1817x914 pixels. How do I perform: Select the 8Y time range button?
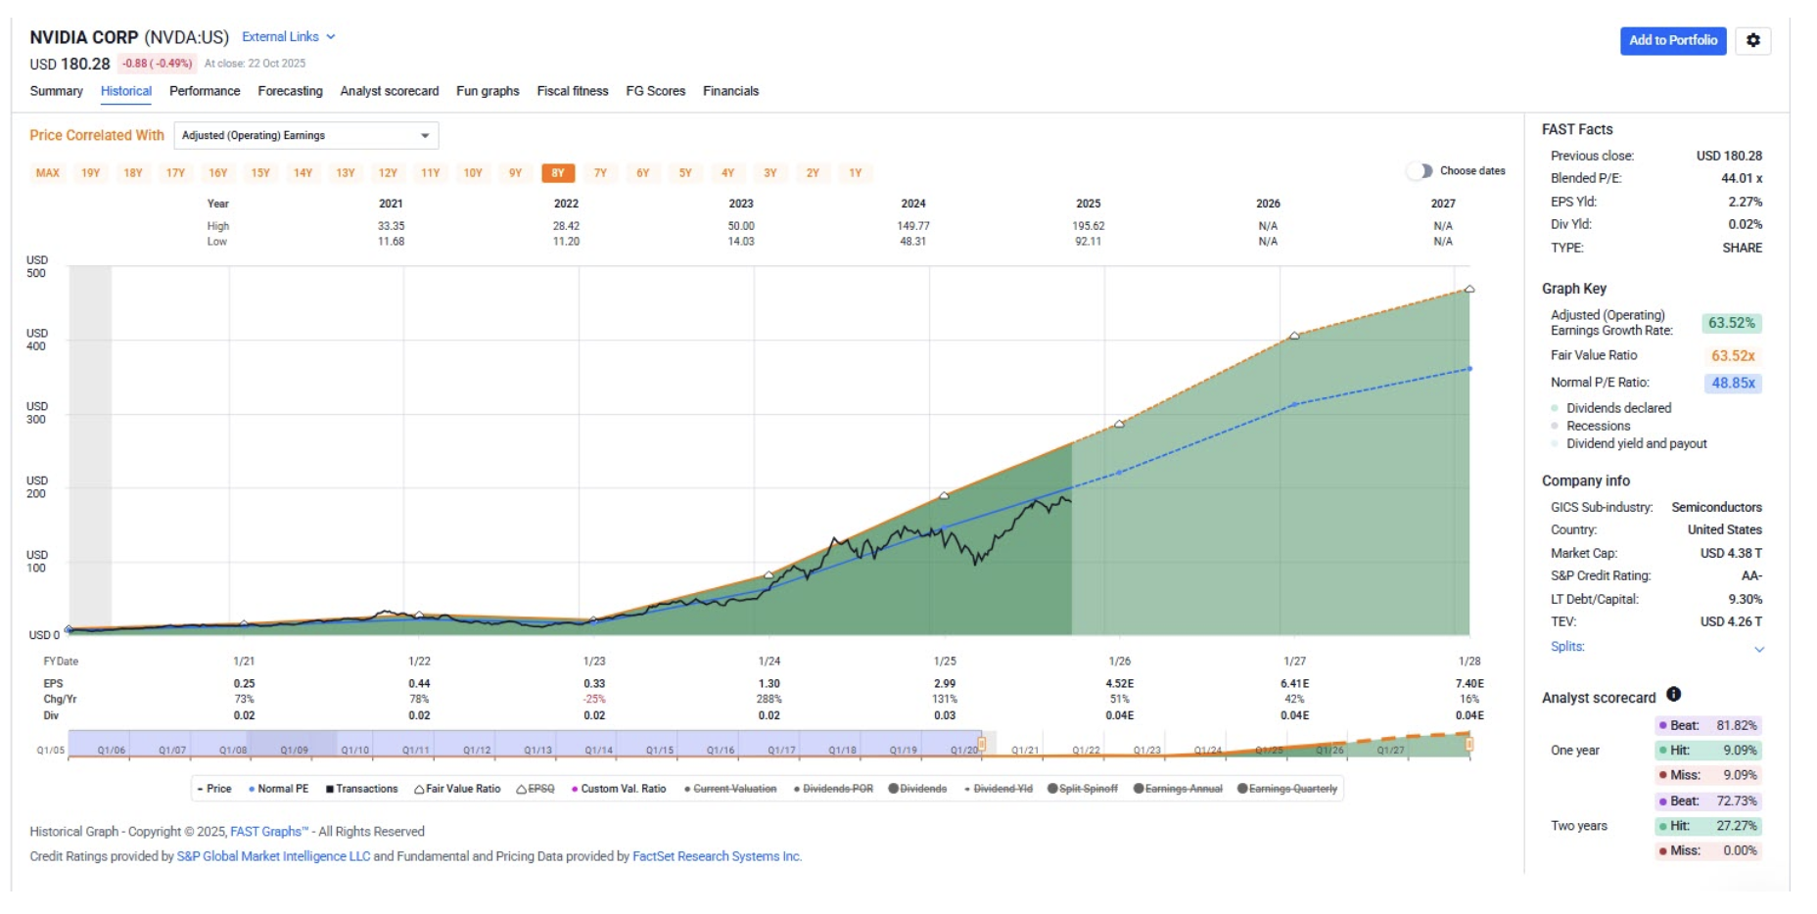click(x=558, y=173)
